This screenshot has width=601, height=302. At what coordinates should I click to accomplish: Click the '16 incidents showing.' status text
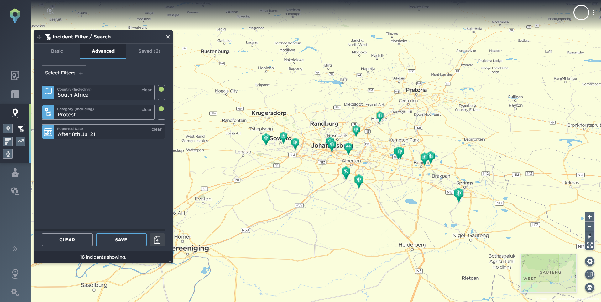(x=103, y=257)
